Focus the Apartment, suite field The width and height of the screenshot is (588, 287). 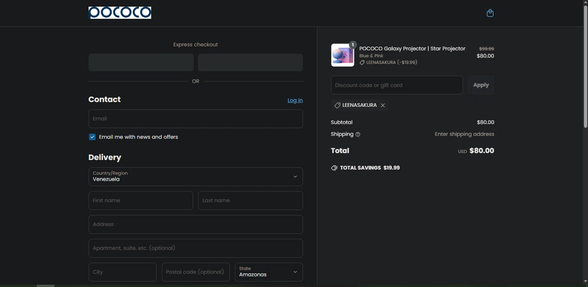(196, 248)
